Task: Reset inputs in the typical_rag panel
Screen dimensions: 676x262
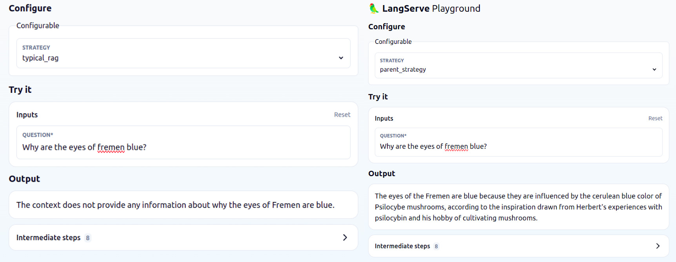Action: (x=342, y=115)
